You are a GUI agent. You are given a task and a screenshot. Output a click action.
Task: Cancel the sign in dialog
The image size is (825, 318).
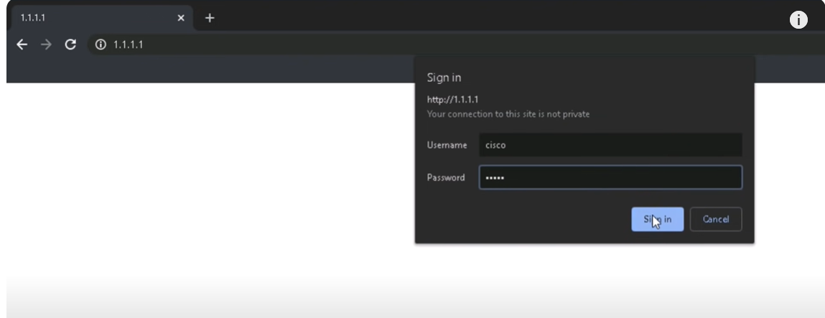715,220
